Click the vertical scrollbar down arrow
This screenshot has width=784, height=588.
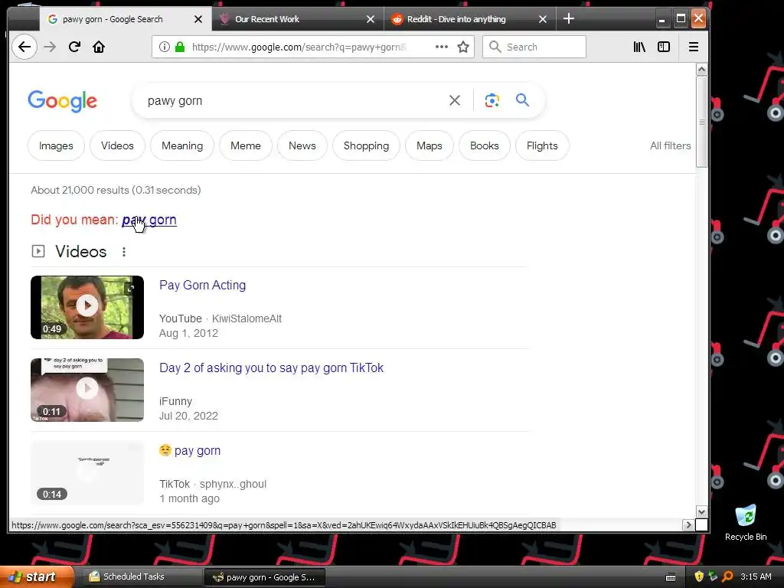pos(701,512)
